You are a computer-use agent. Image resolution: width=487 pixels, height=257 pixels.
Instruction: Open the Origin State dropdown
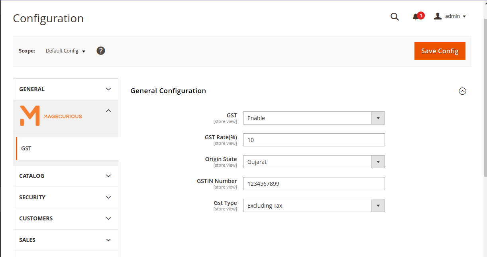coord(378,162)
